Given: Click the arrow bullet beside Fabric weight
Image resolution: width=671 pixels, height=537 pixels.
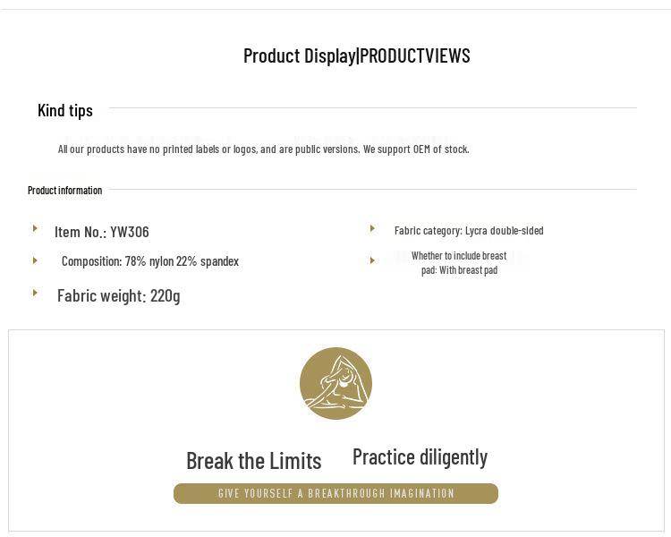Looking at the screenshot, I should [x=35, y=293].
